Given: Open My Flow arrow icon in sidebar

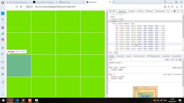Looking at the screenshot, I should (x=3, y=54).
